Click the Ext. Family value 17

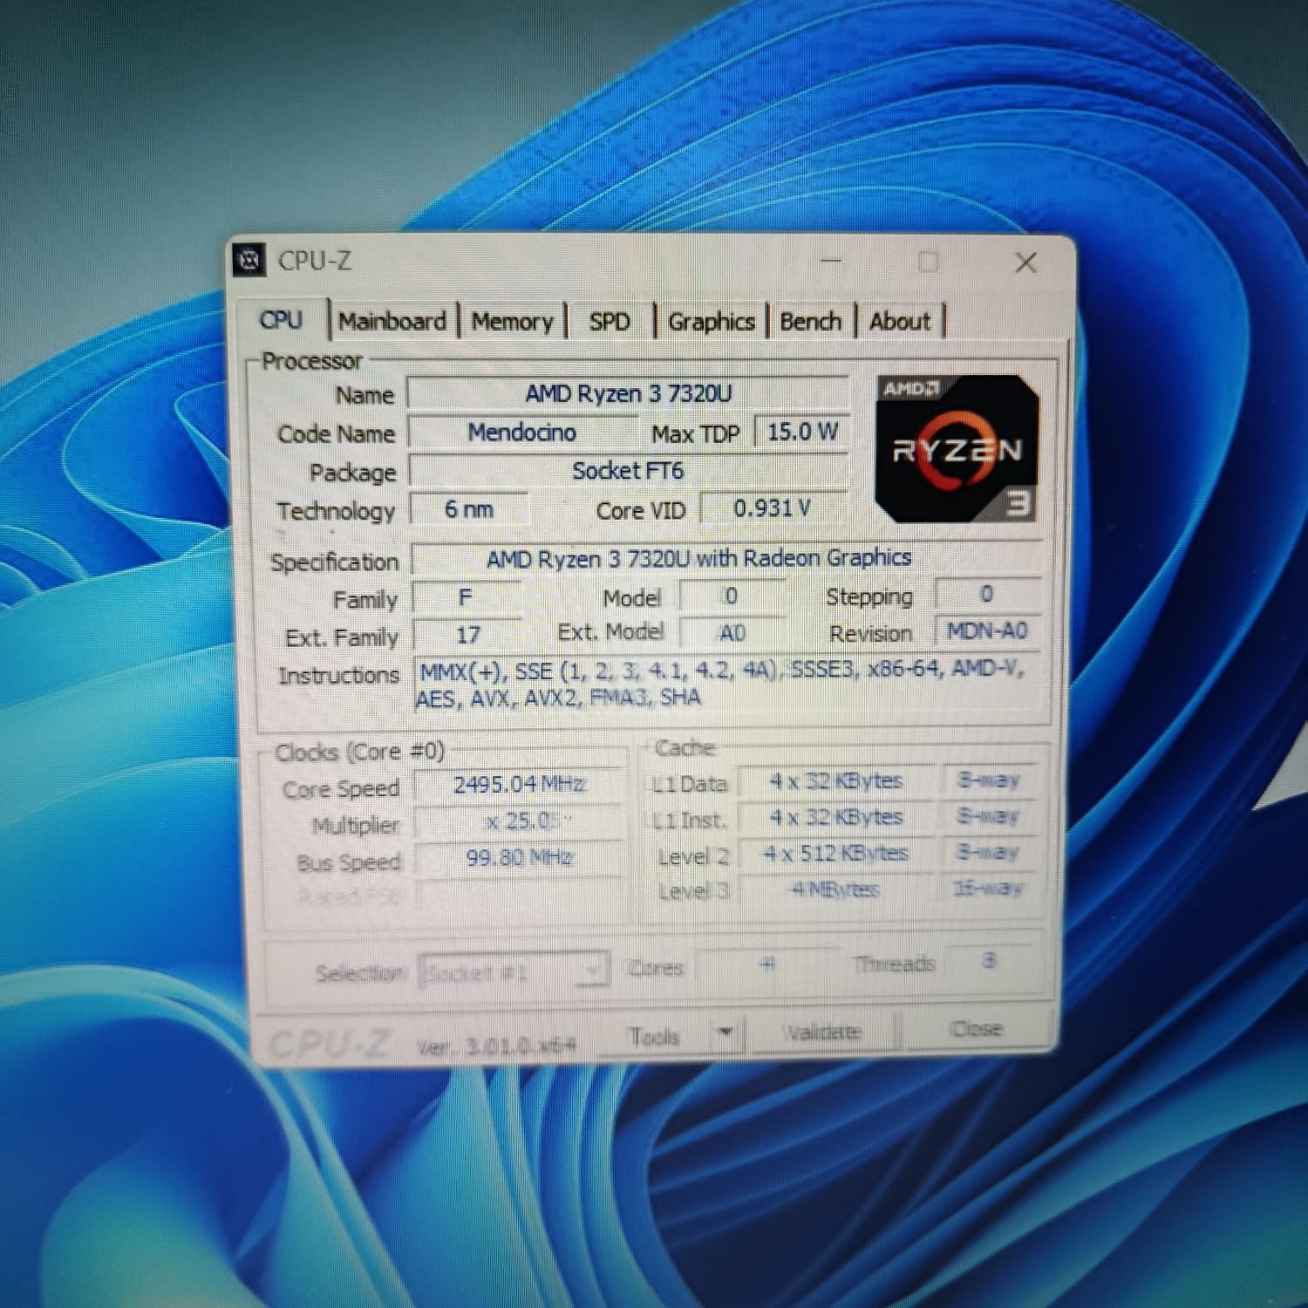(468, 635)
